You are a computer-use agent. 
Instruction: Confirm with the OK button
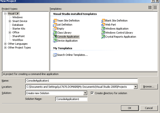(x=130, y=108)
